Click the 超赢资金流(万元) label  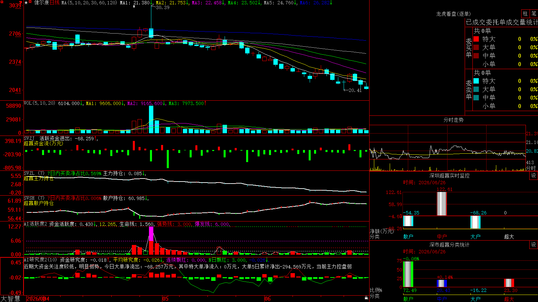coord(43,143)
